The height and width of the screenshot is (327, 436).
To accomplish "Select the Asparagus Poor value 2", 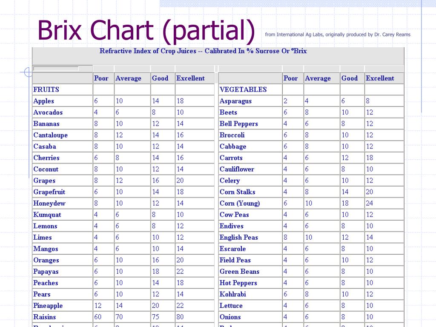I will (x=286, y=101).
